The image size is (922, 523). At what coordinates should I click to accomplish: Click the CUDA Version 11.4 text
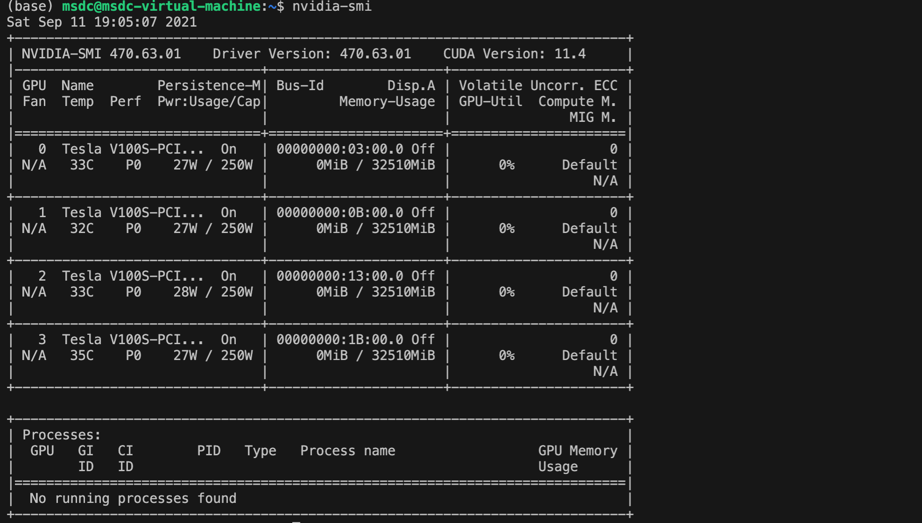[x=514, y=54]
